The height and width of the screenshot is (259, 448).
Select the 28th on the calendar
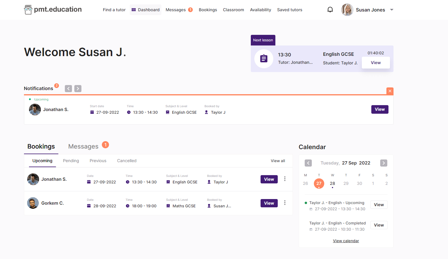[332, 183]
